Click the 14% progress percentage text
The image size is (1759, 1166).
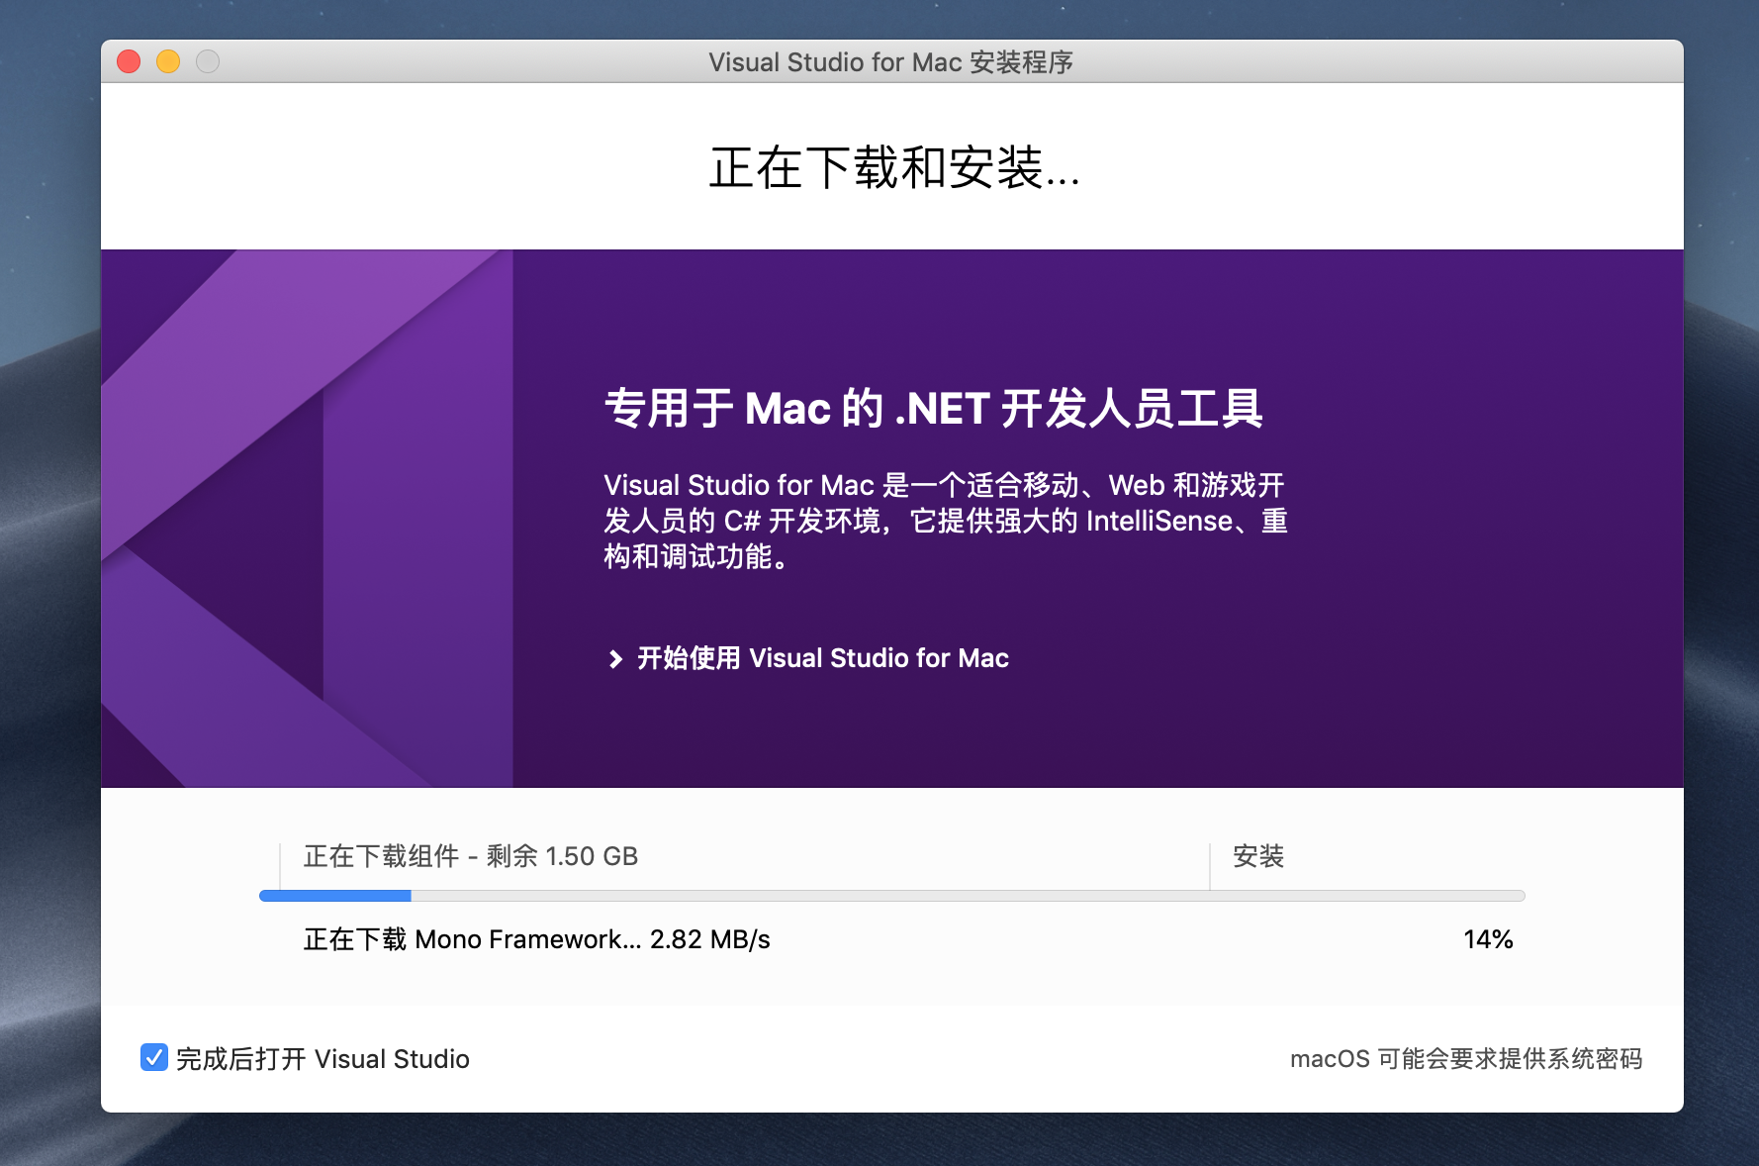[x=1488, y=939]
